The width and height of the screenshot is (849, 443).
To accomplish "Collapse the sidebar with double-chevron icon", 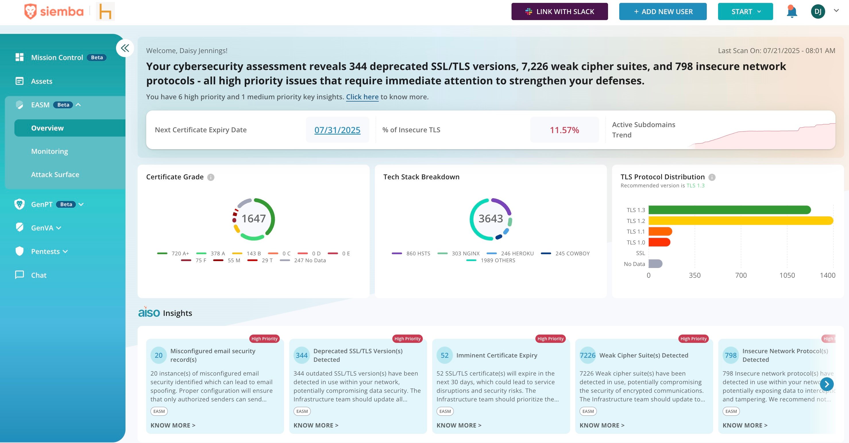I will pyautogui.click(x=125, y=48).
